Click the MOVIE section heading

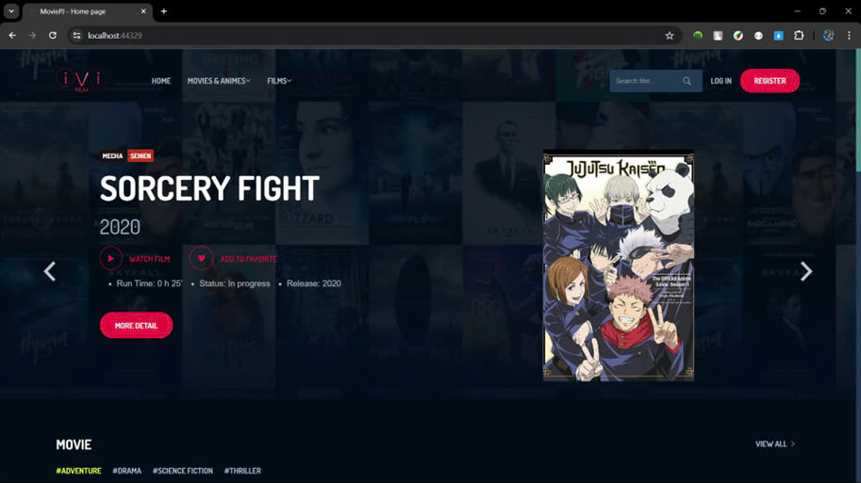[74, 444]
